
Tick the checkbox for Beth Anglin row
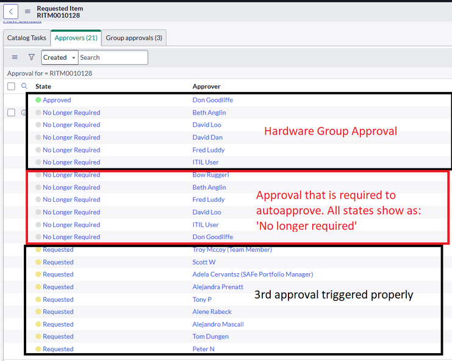[11, 112]
